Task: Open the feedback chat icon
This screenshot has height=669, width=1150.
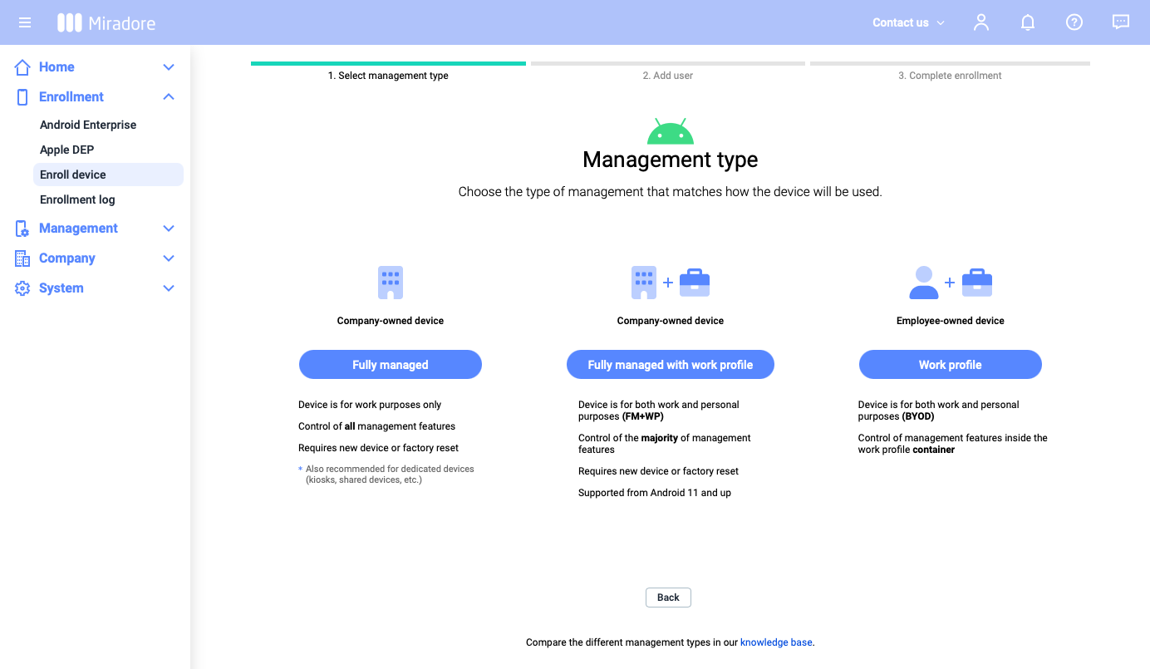Action: [x=1120, y=22]
